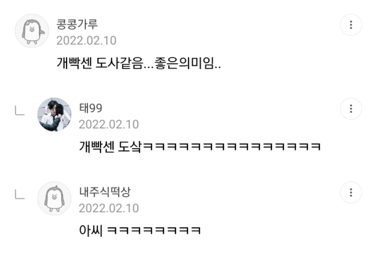Select the reply text 아씨 ㅋㅋㅋㅋㅋㅋㅋㅋ

(140, 230)
